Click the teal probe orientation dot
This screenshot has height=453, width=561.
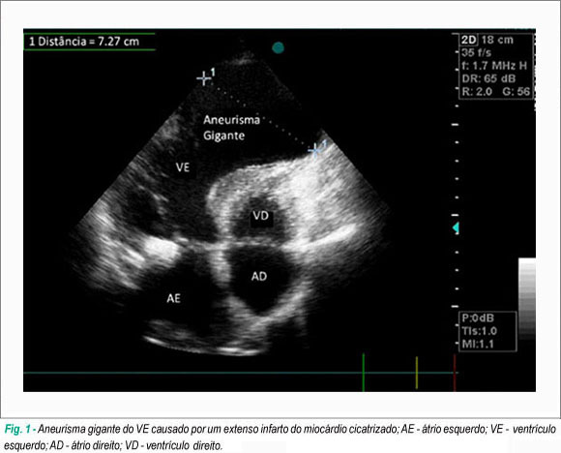(278, 47)
